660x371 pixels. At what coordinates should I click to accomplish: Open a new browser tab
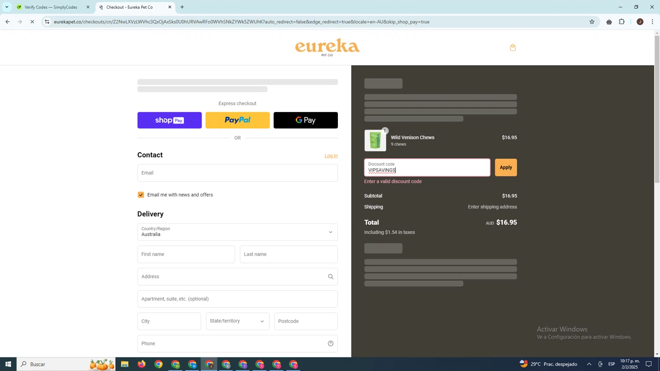(x=182, y=7)
